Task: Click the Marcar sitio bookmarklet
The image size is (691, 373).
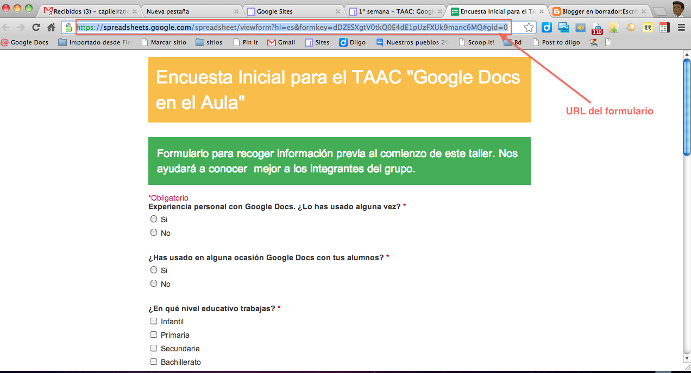Action: tap(164, 42)
